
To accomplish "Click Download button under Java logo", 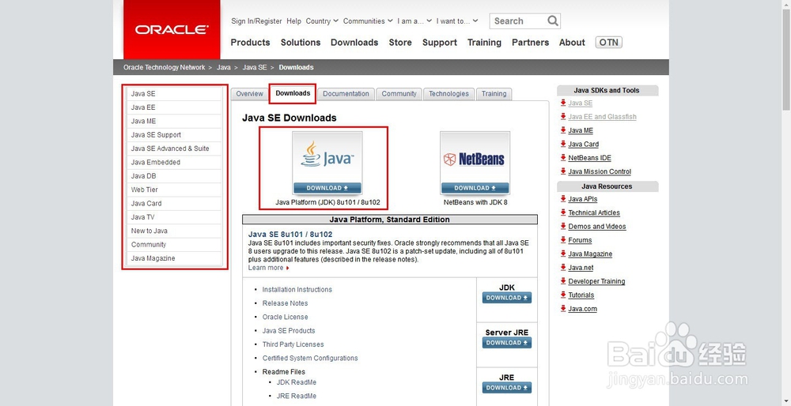I will click(x=327, y=188).
